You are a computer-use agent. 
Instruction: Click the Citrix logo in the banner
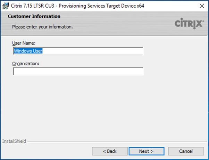[x=189, y=24]
